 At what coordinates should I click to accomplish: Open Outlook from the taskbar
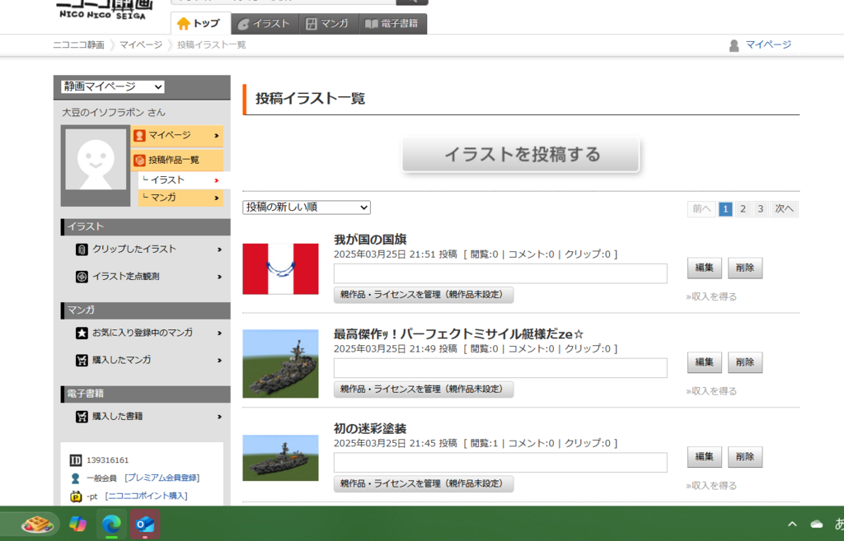(x=144, y=524)
